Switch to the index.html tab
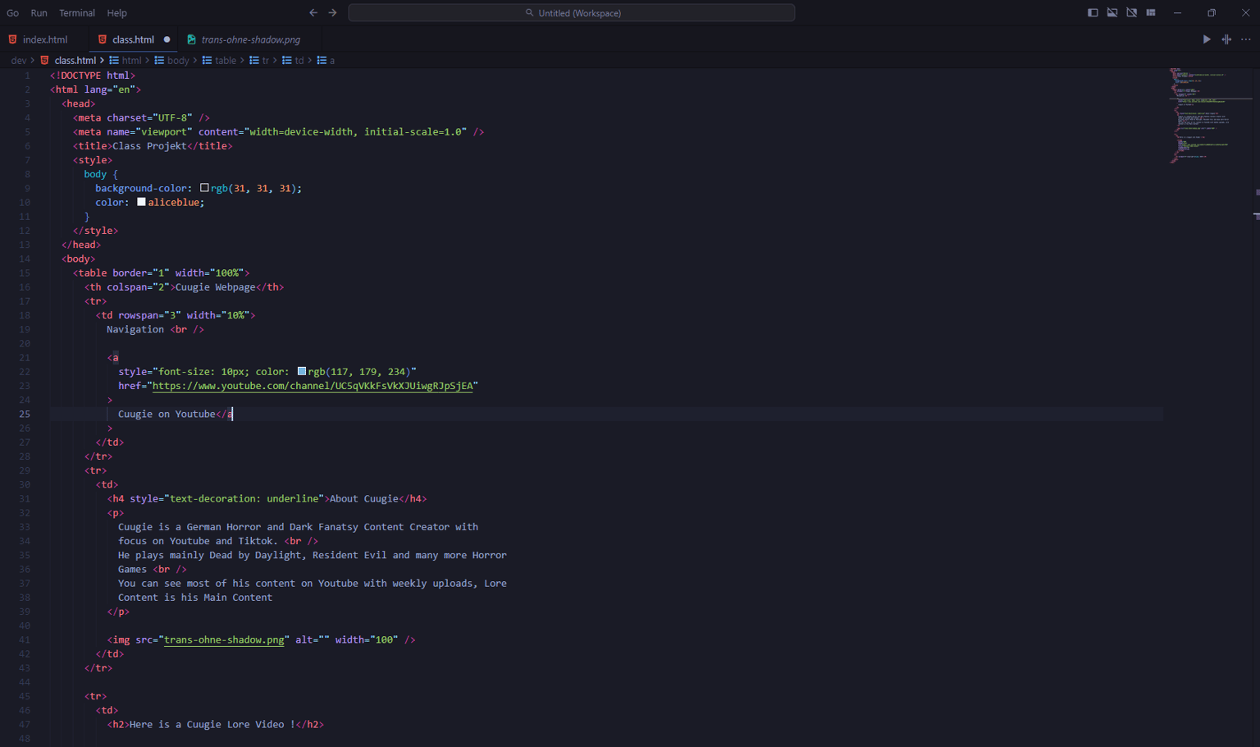The height and width of the screenshot is (747, 1260). pyautogui.click(x=44, y=39)
